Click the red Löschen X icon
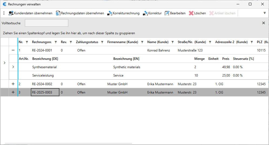 [191, 13]
